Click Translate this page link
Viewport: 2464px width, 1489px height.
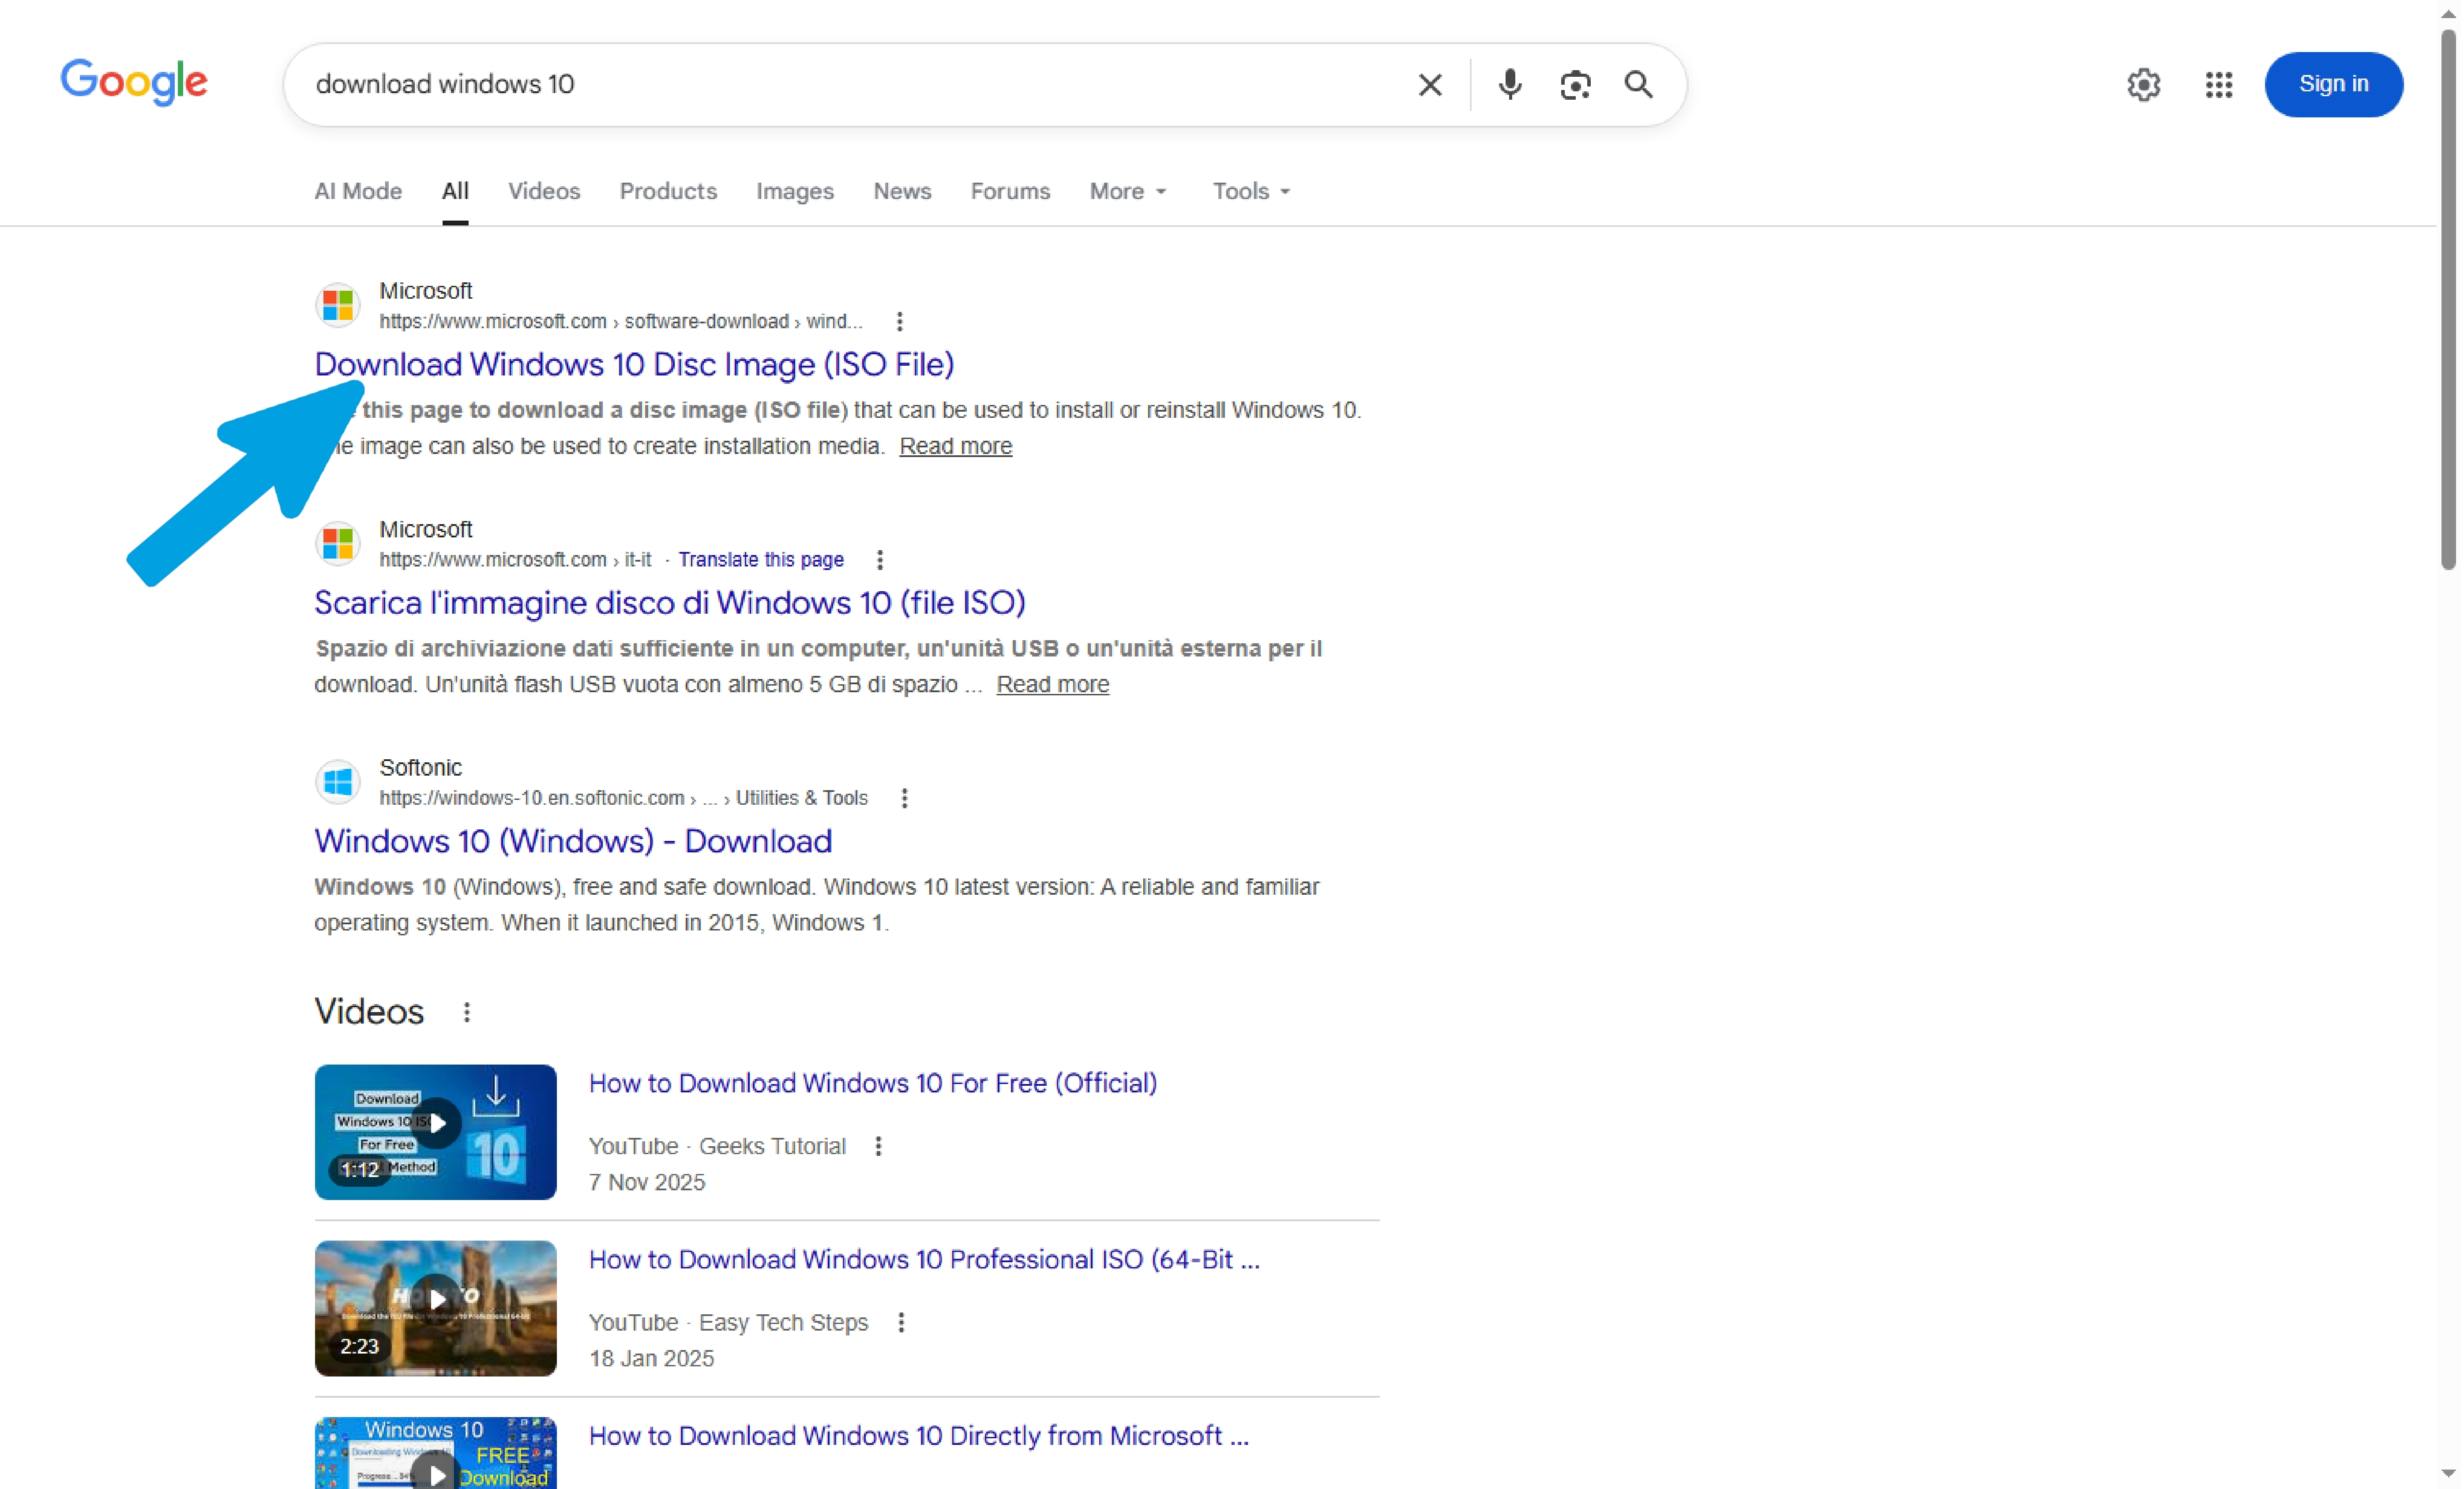[761, 560]
